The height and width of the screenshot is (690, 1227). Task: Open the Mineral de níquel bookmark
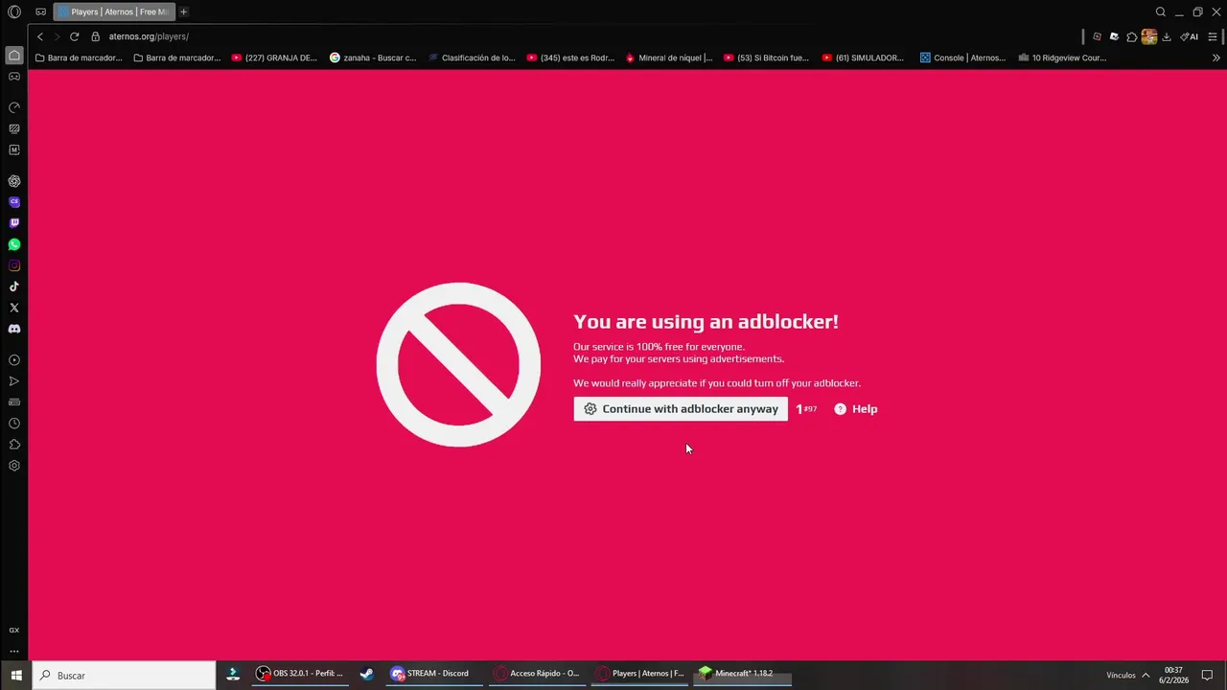(x=669, y=57)
